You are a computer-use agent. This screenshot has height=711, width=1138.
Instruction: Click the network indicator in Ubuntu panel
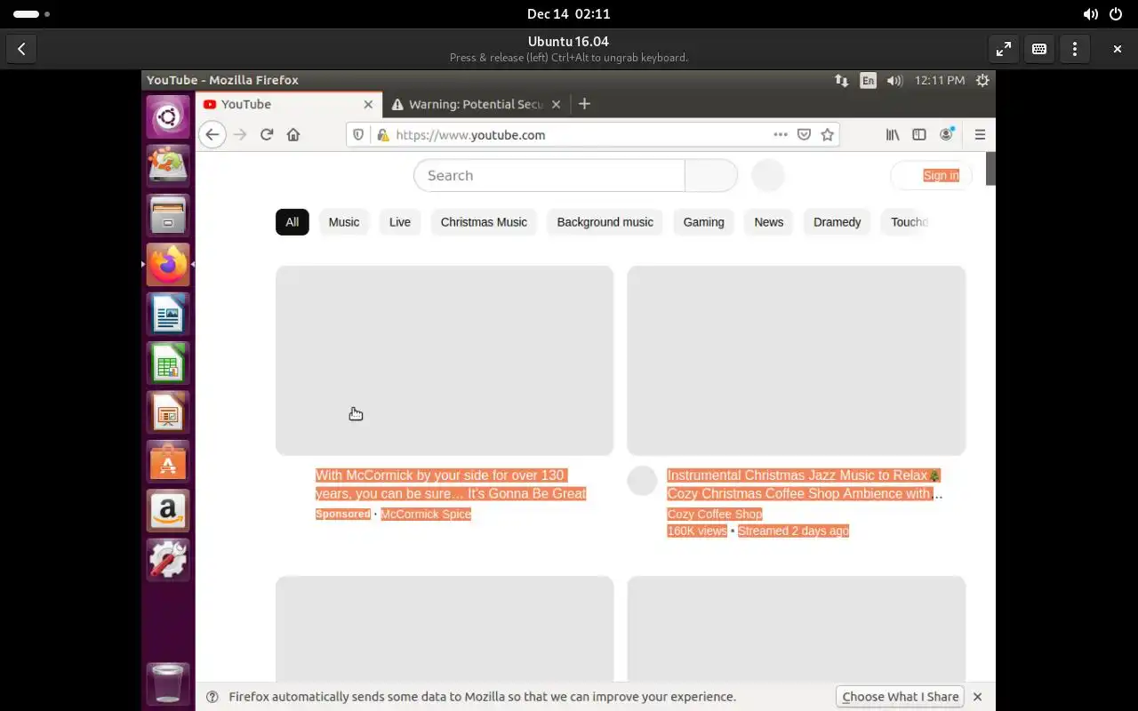(841, 80)
